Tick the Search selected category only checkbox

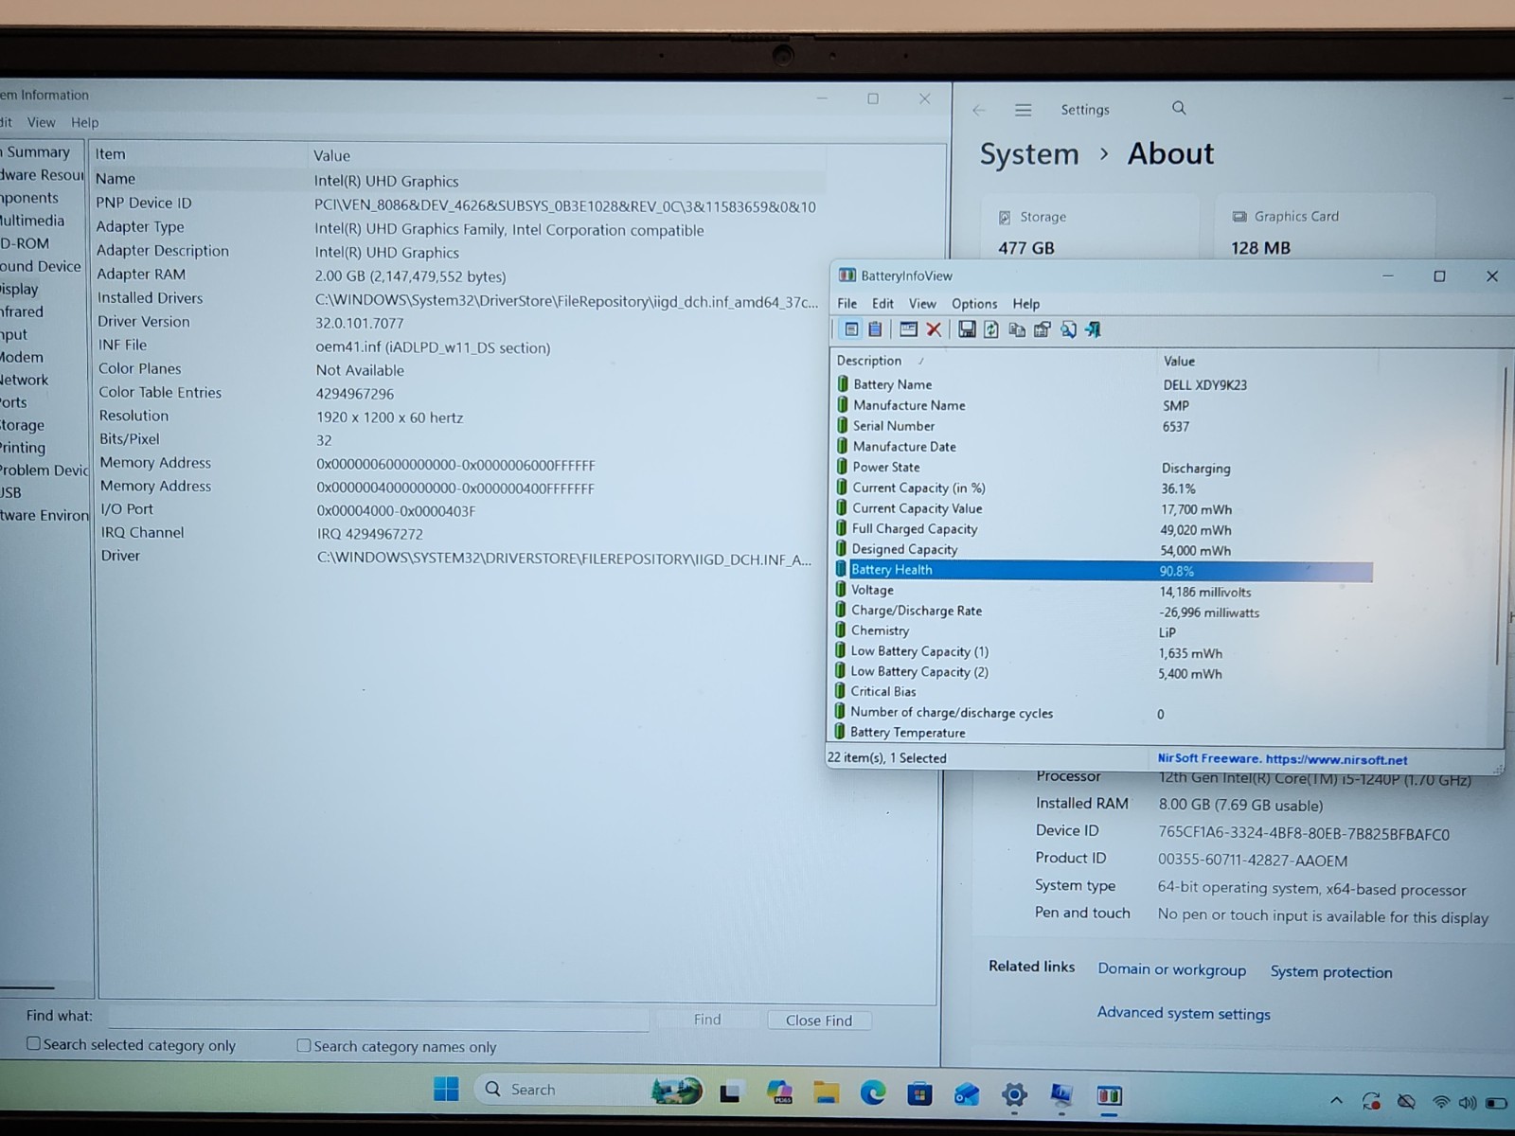[x=34, y=1043]
